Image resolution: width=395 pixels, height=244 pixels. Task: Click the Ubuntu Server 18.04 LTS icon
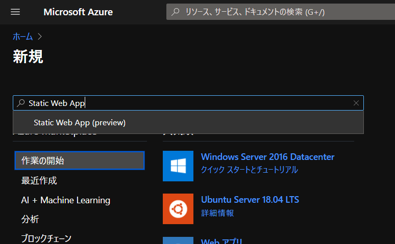pyautogui.click(x=178, y=208)
